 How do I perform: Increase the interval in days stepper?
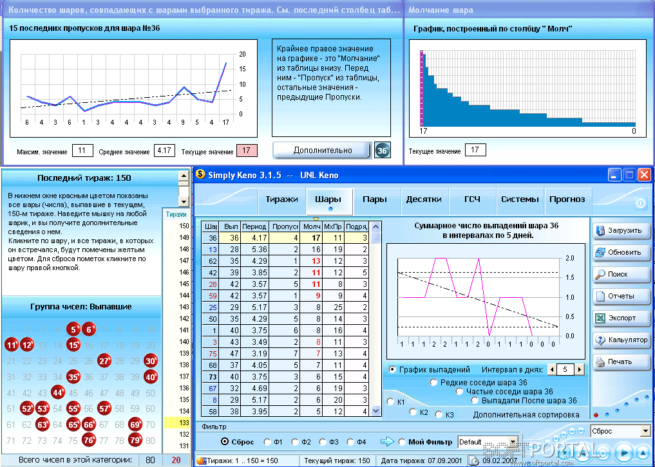[579, 369]
